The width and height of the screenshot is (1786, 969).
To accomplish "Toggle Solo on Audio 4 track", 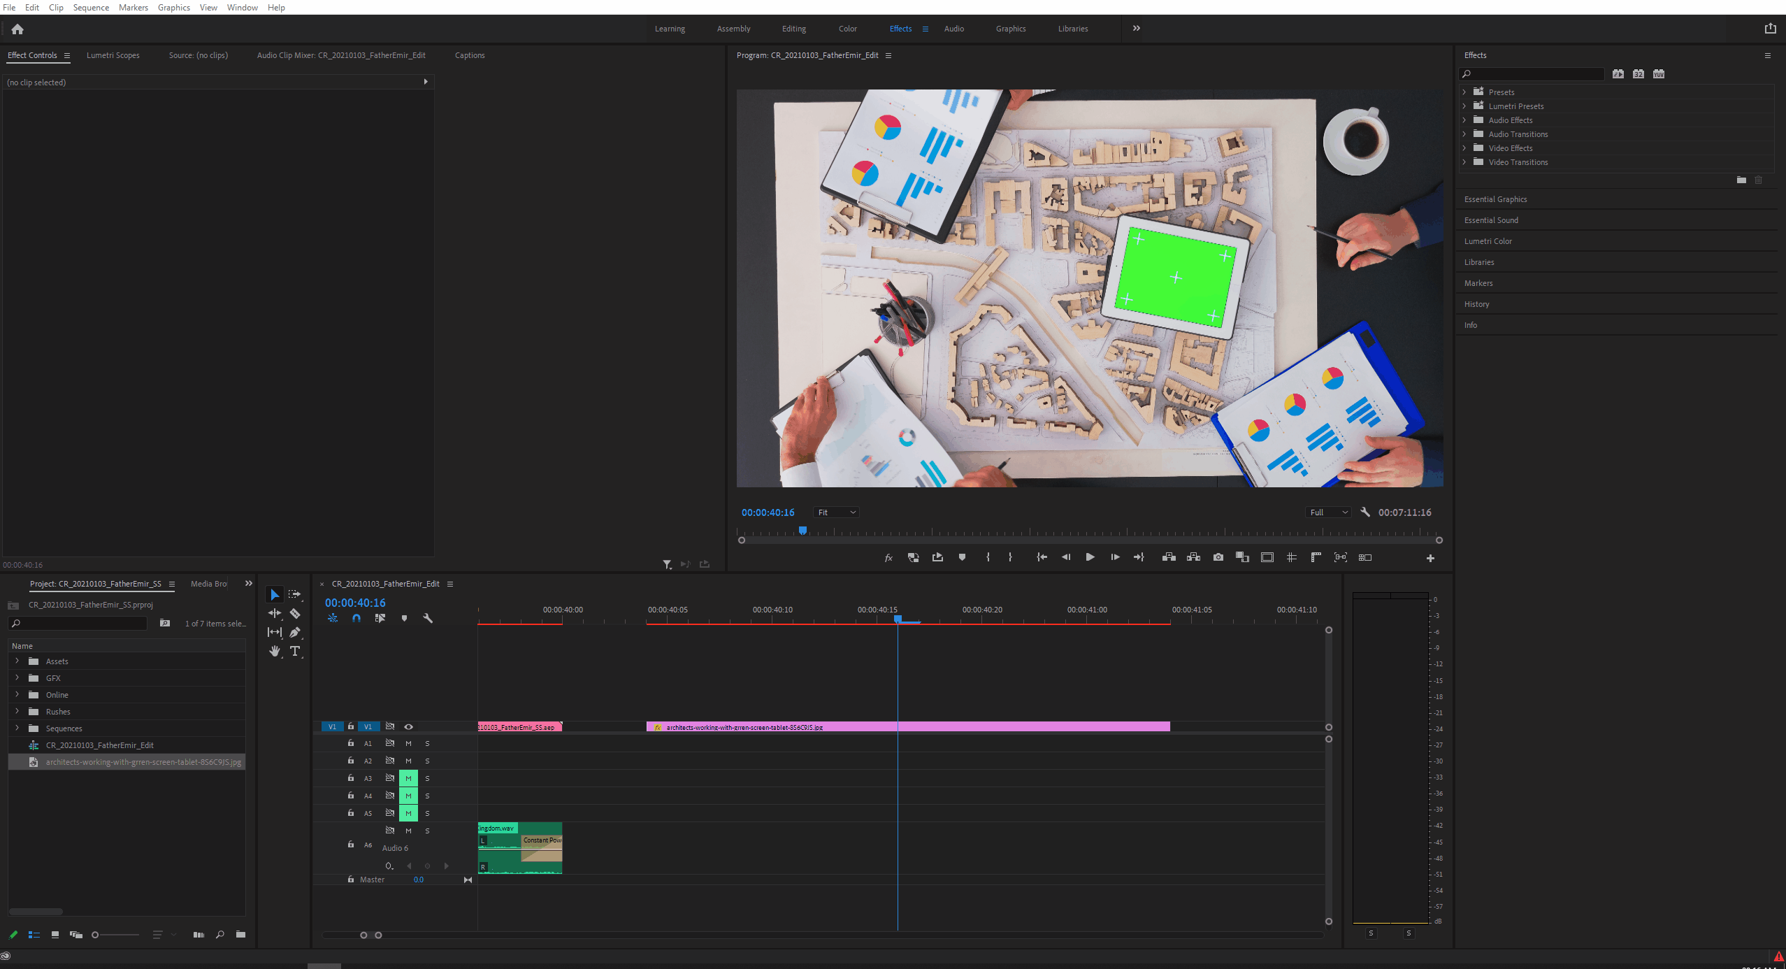I will coord(427,795).
